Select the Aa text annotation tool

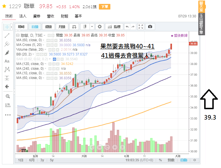click(x=7, y=61)
